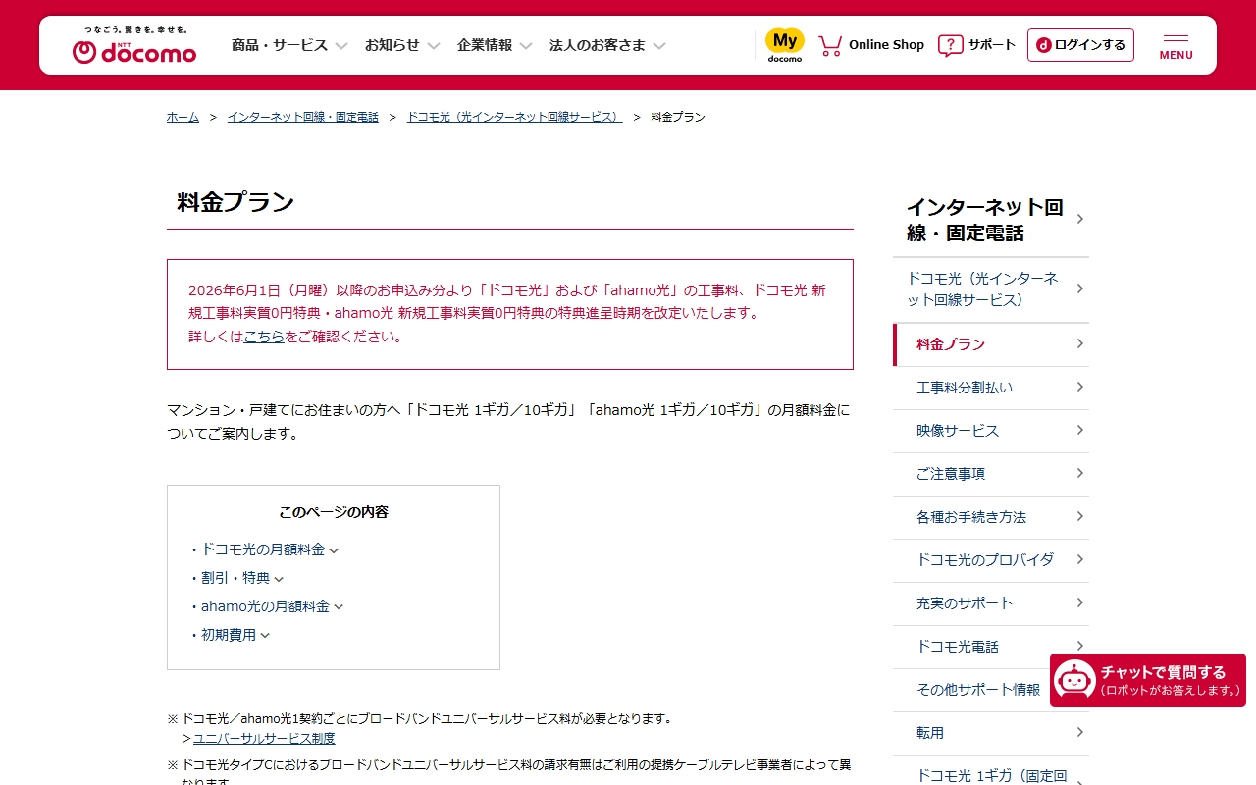The height and width of the screenshot is (785, 1256).
Task: Select sidebar 料金プラン item
Action: pyautogui.click(x=991, y=344)
